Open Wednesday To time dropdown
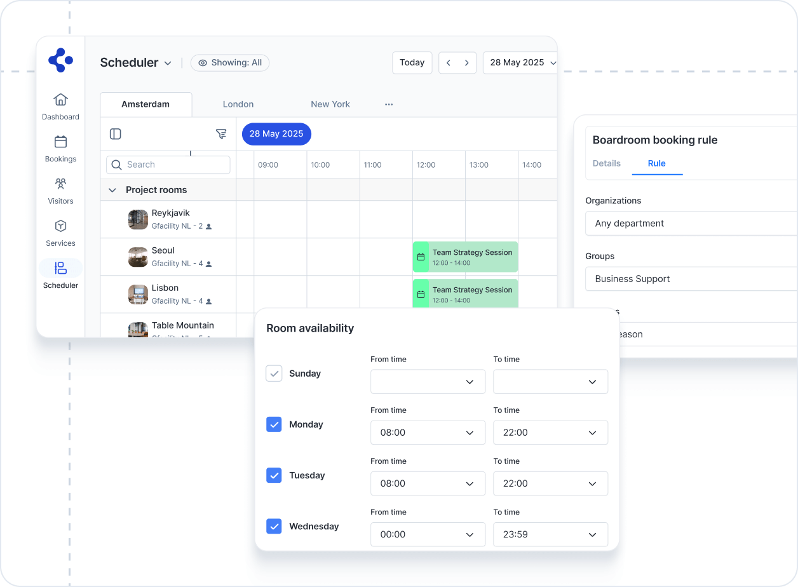Viewport: 798px width, 587px height. pos(550,534)
